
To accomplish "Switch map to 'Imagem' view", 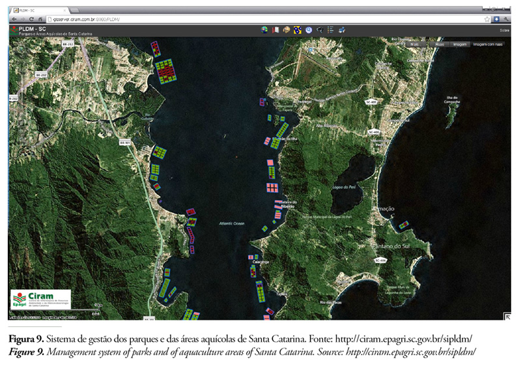I will tap(460, 44).
